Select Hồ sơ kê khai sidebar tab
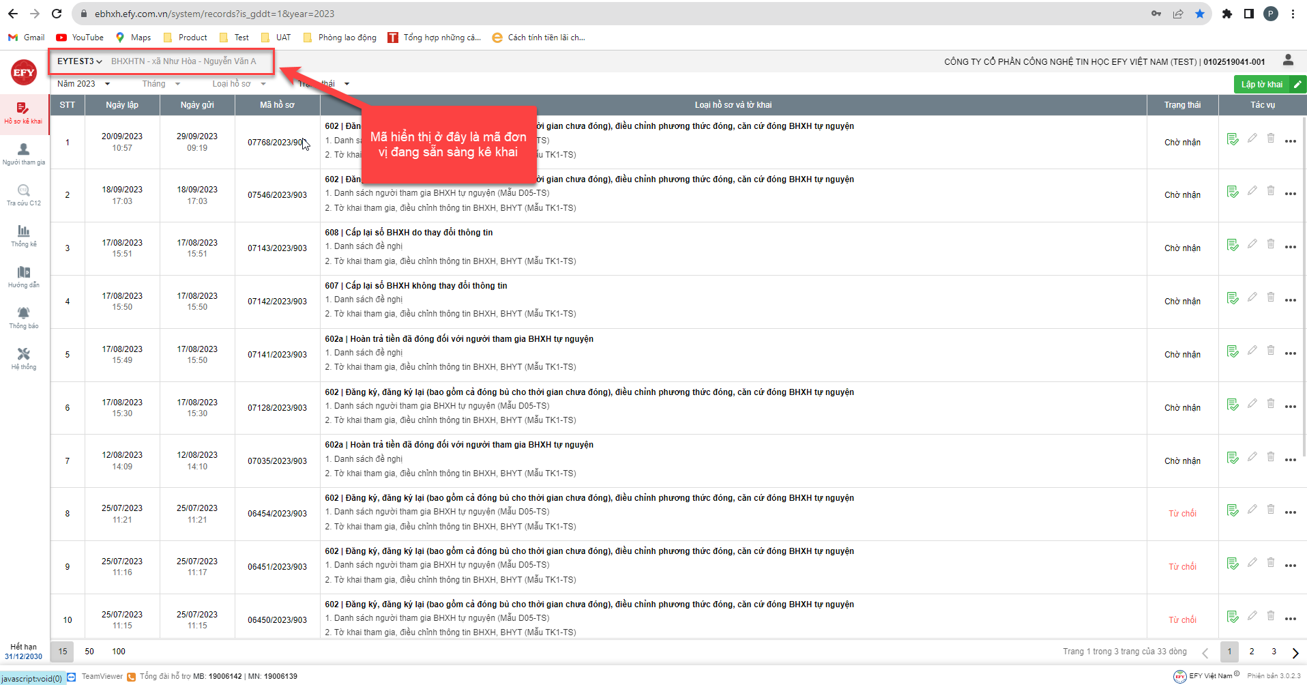Image resolution: width=1307 pixels, height=685 pixels. [24, 113]
